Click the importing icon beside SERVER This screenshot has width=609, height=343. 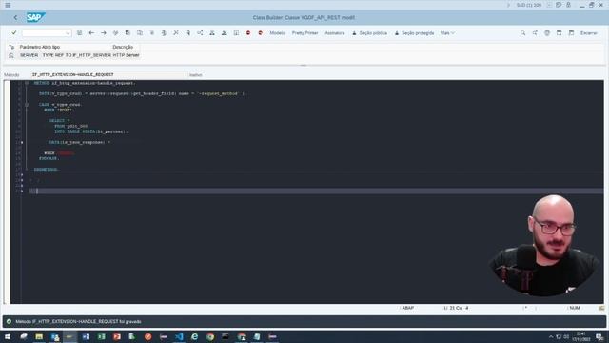[x=11, y=55]
